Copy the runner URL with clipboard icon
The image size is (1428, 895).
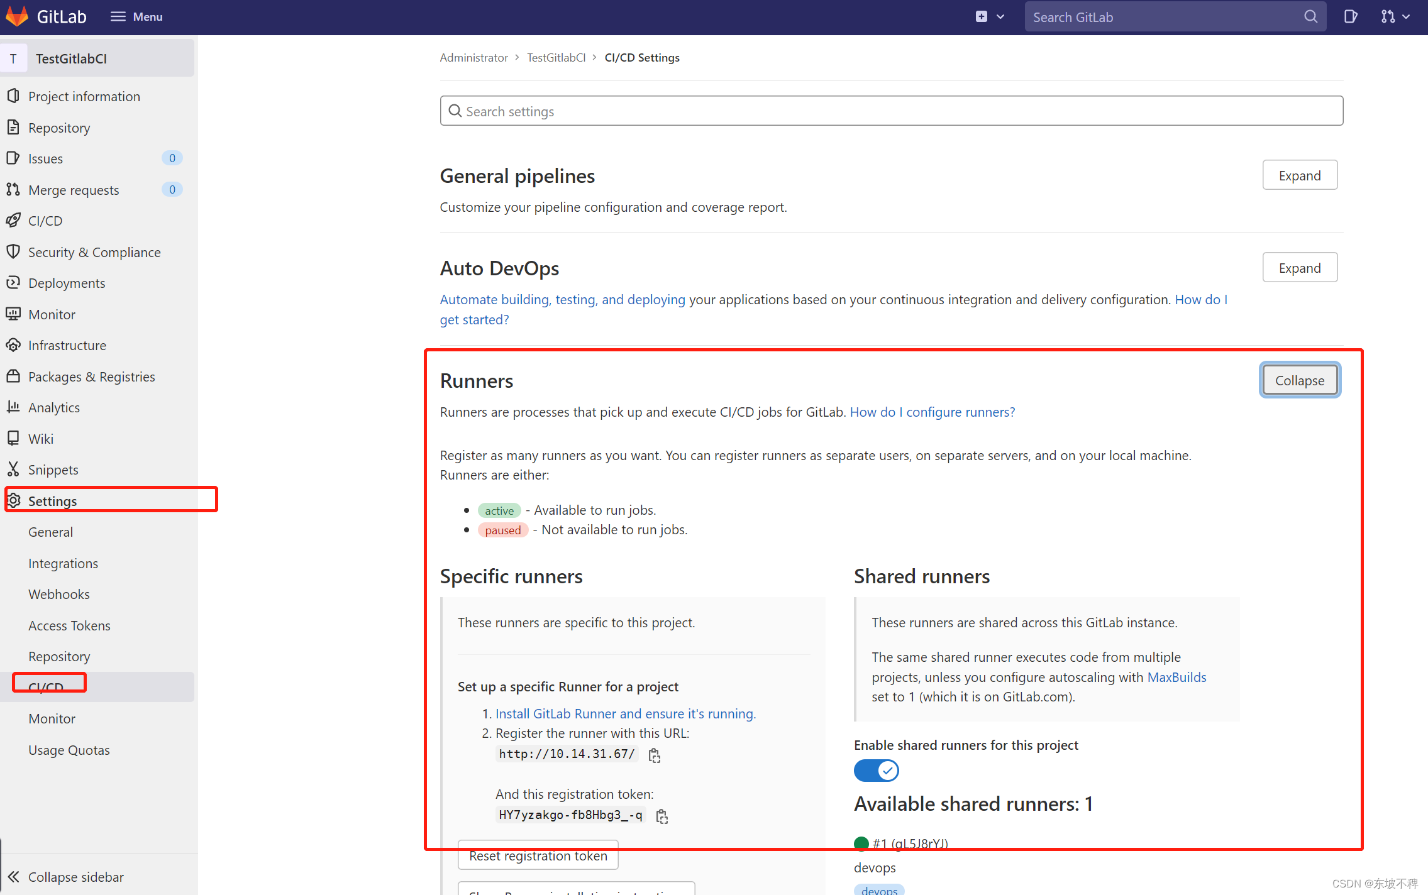[655, 755]
